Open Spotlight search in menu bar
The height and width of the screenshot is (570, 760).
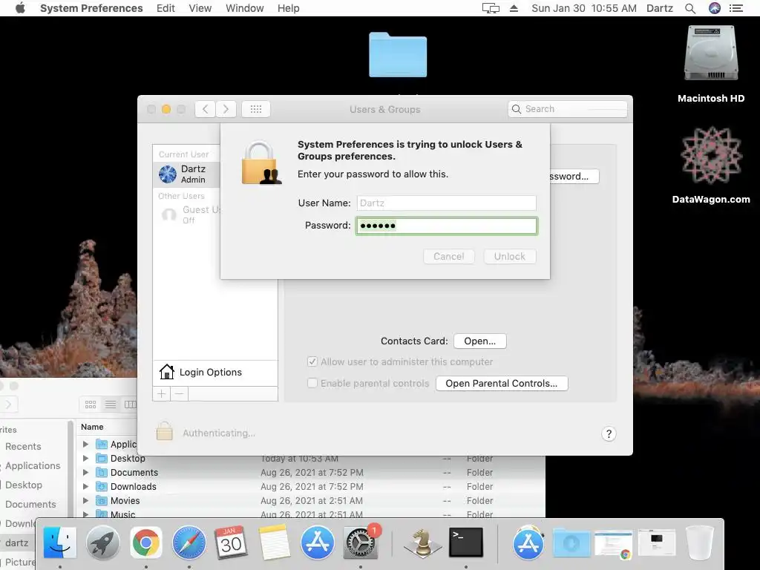pyautogui.click(x=690, y=8)
